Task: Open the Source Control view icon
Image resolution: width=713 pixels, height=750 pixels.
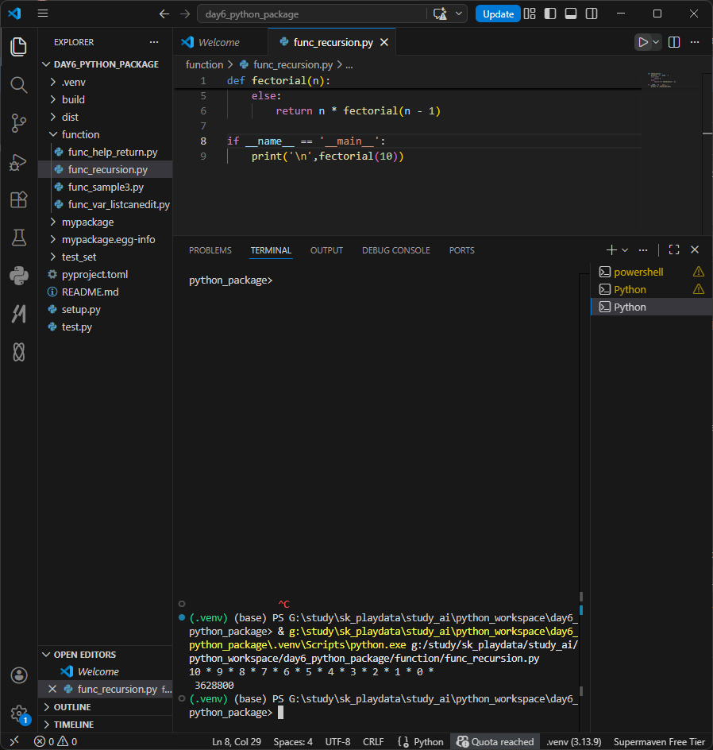Action: tap(18, 123)
